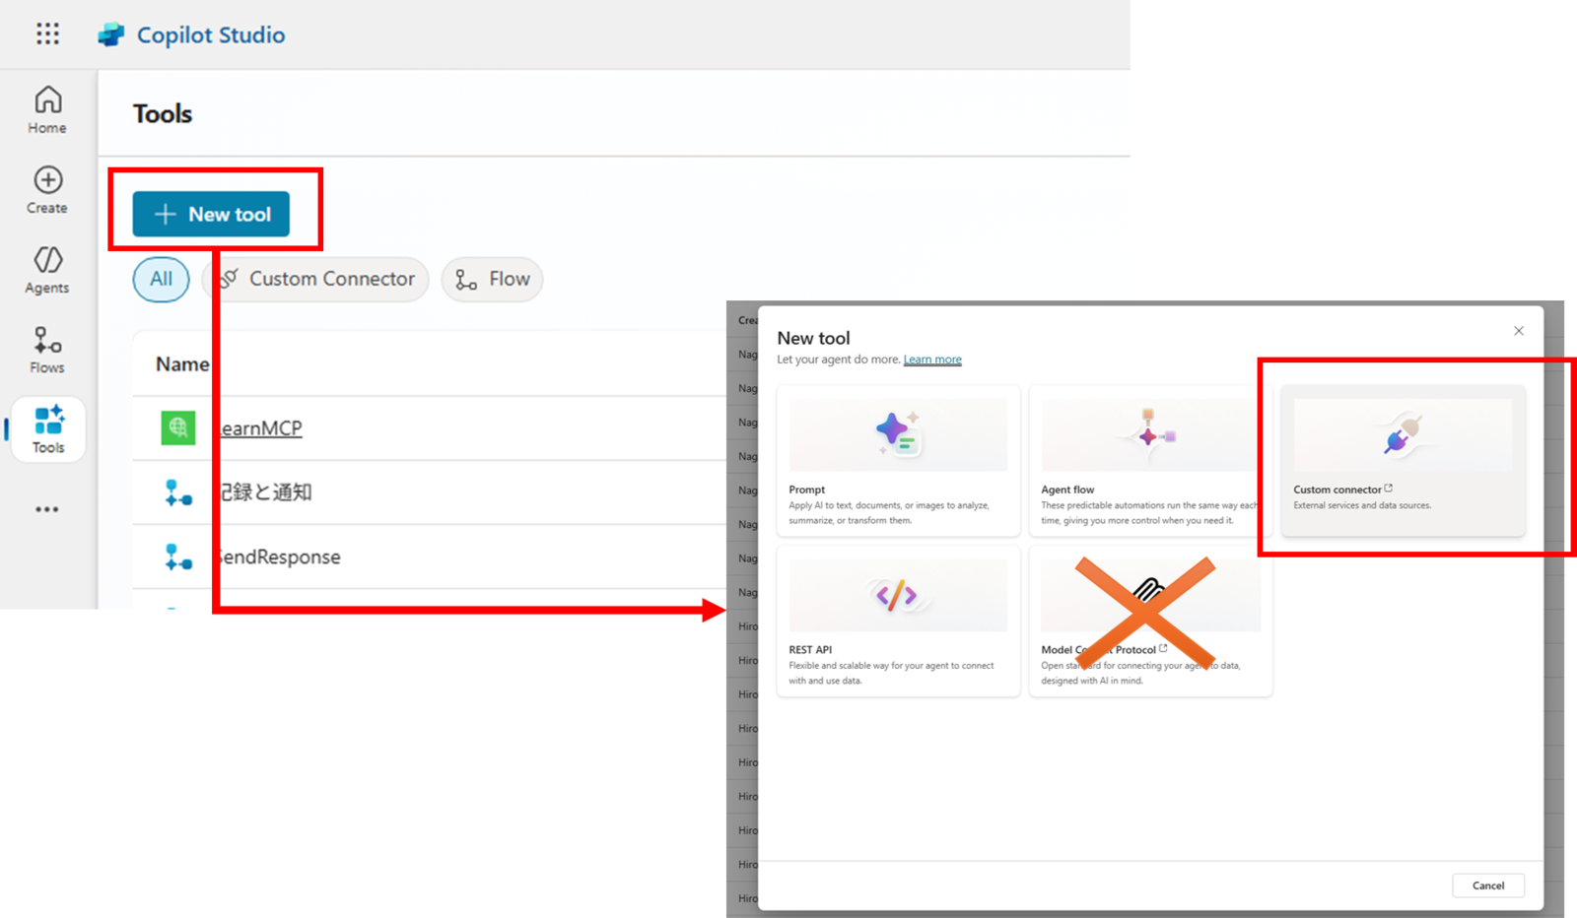The height and width of the screenshot is (918, 1577).
Task: Select the All filter chip
Action: 161,279
